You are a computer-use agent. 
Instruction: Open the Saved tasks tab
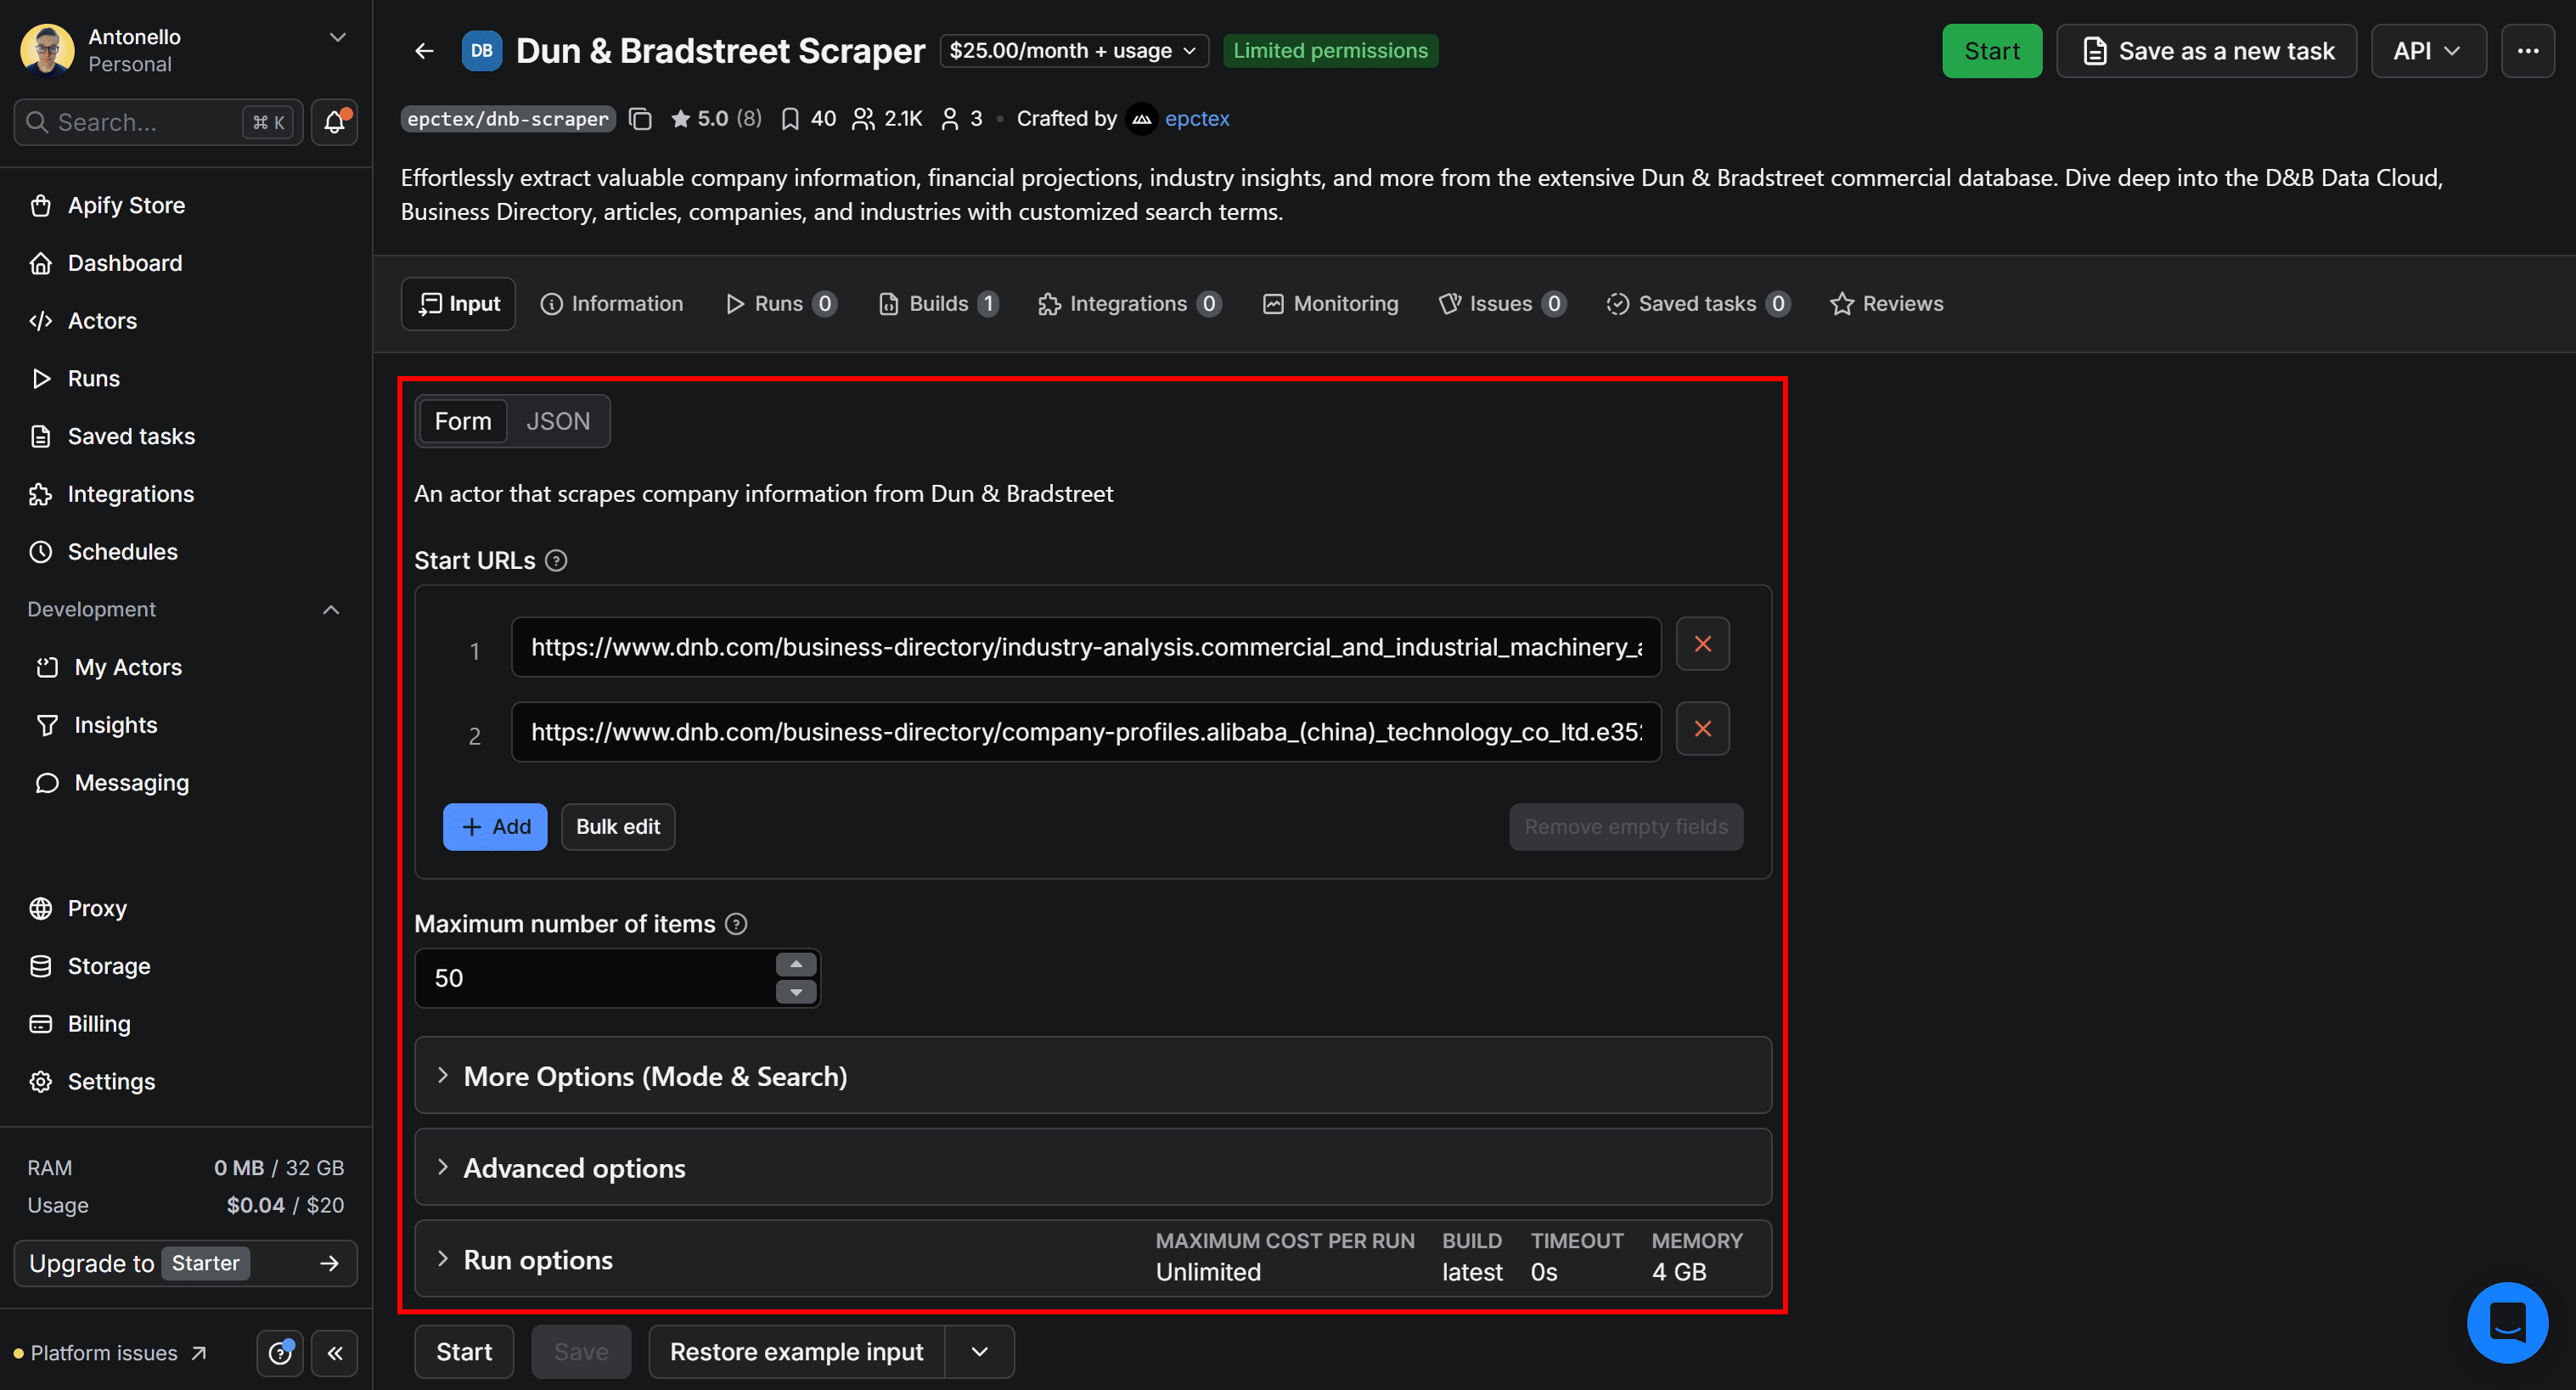point(1698,304)
